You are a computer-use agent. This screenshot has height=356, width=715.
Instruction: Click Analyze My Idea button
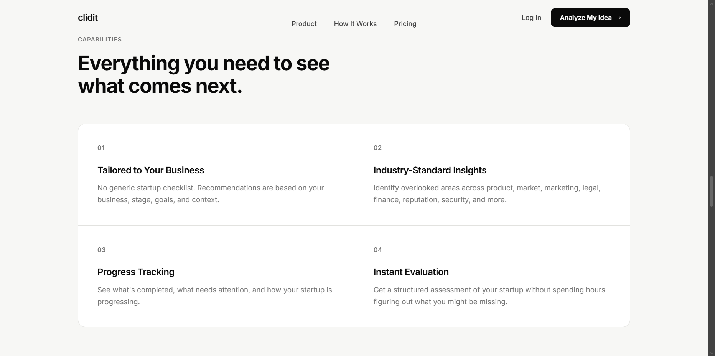pos(590,18)
